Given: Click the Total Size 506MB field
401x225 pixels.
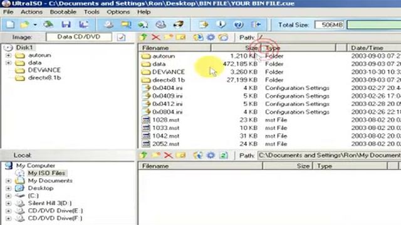Looking at the screenshot, I should [330, 25].
